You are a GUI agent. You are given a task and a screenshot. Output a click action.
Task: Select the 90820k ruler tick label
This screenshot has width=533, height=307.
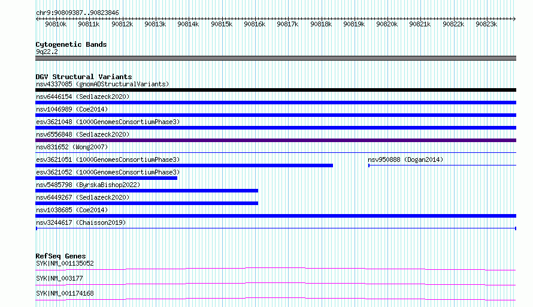tap(387, 24)
